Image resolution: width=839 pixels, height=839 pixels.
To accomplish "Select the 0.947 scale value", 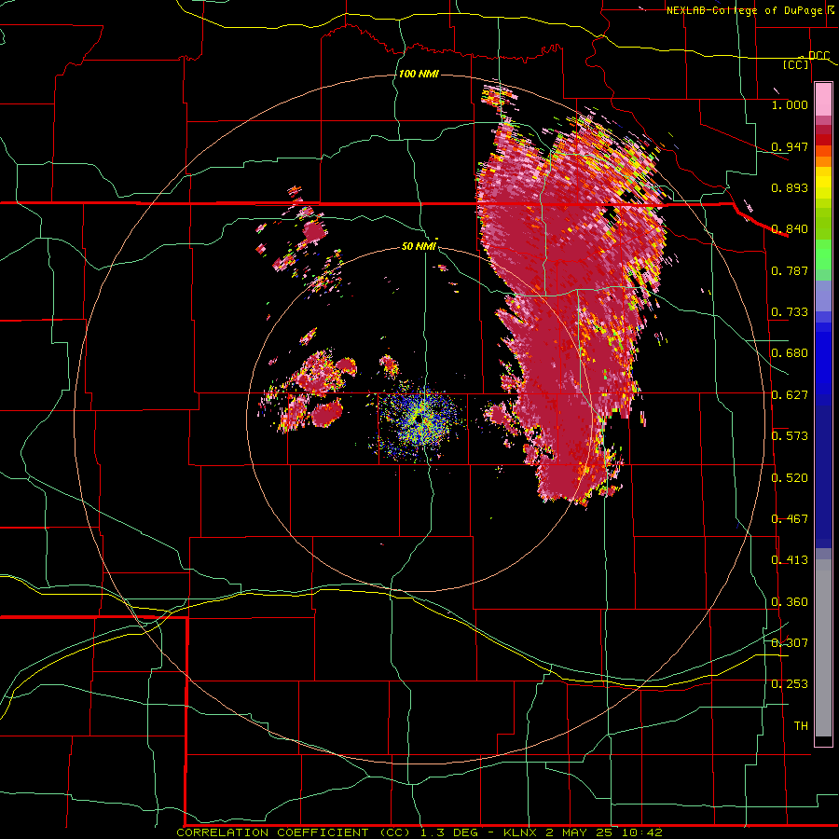I will (x=790, y=146).
